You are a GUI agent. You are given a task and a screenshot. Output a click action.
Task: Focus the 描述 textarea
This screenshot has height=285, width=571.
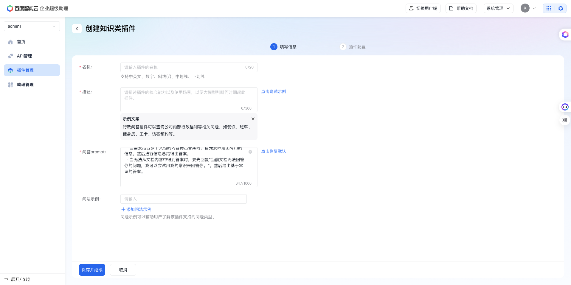189,99
